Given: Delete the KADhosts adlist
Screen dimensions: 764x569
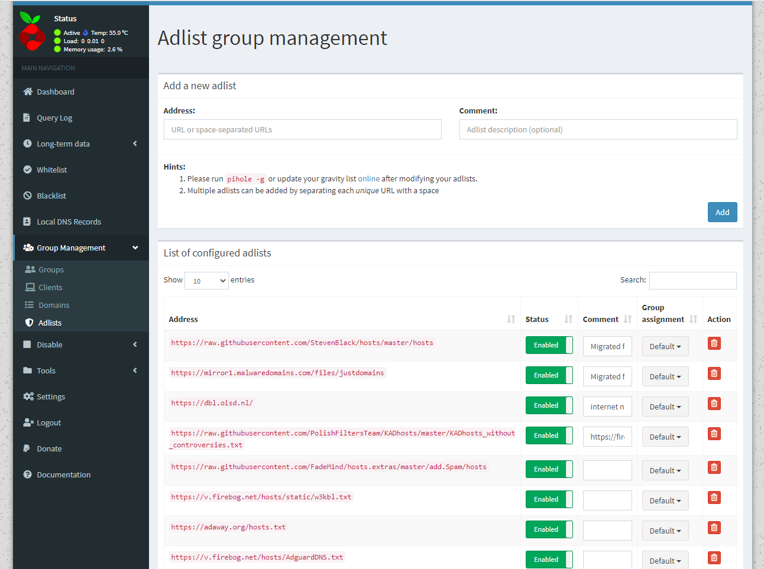Looking at the screenshot, I should 714,434.
